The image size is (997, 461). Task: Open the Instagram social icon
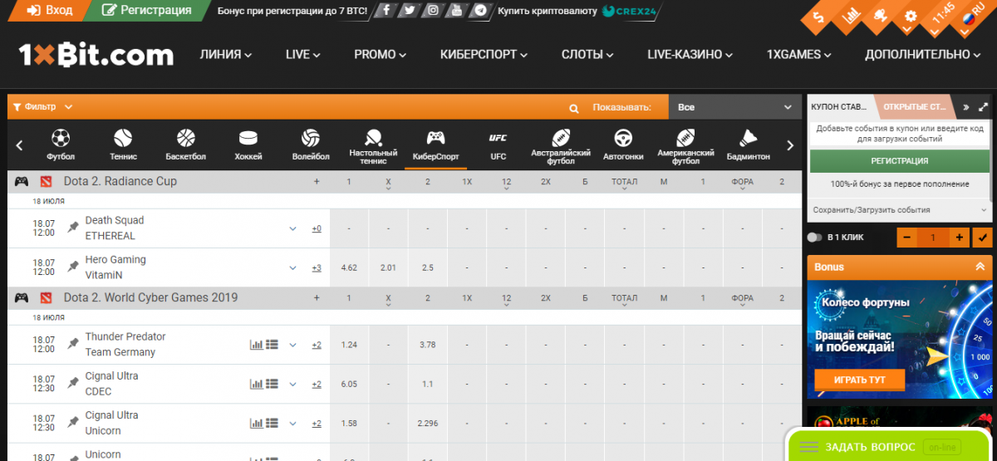tap(432, 11)
